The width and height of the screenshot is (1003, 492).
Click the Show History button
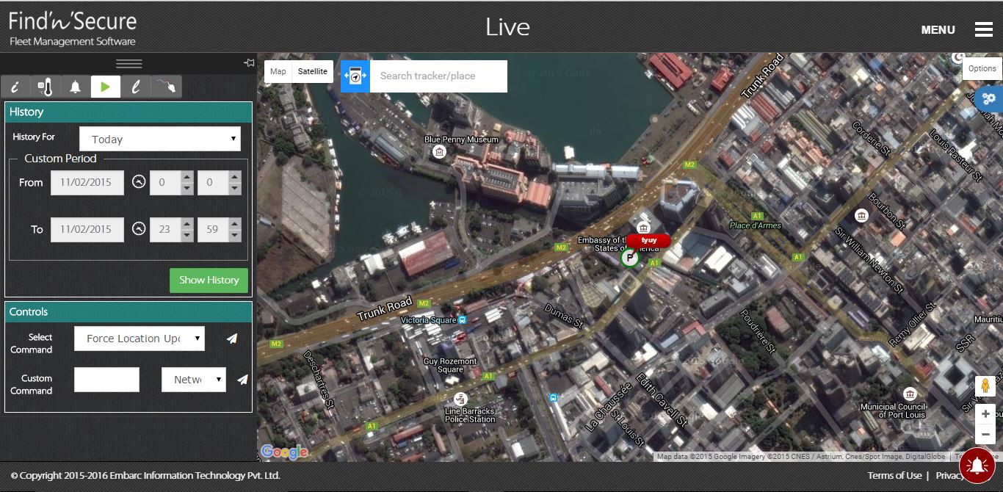[x=209, y=281]
